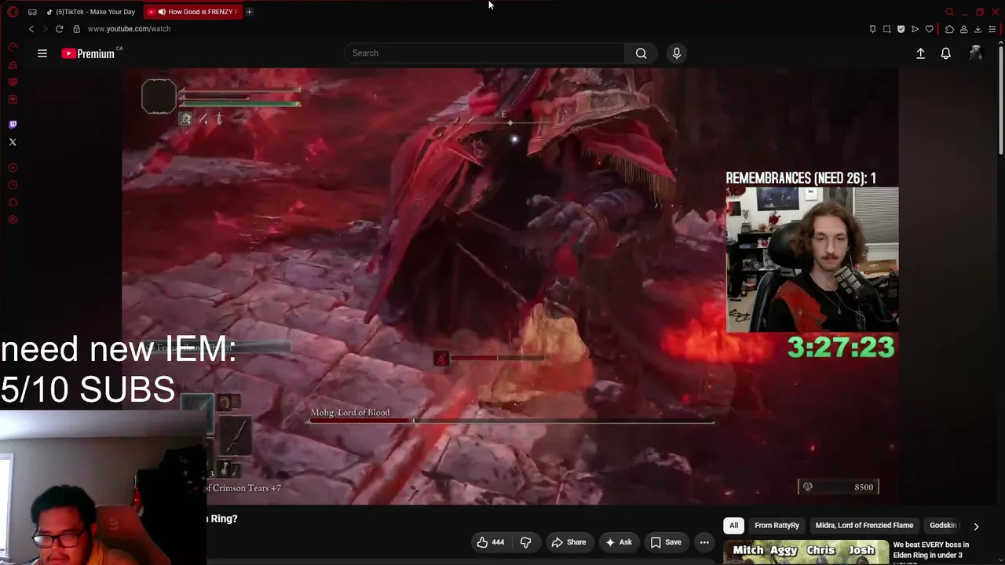Search with voice microphone button
Viewport: 1005px width, 565px height.
[x=677, y=53]
